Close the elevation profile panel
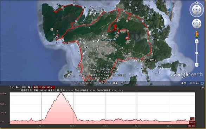Screen dimensions: 206x129 pyautogui.click(x=203, y=88)
